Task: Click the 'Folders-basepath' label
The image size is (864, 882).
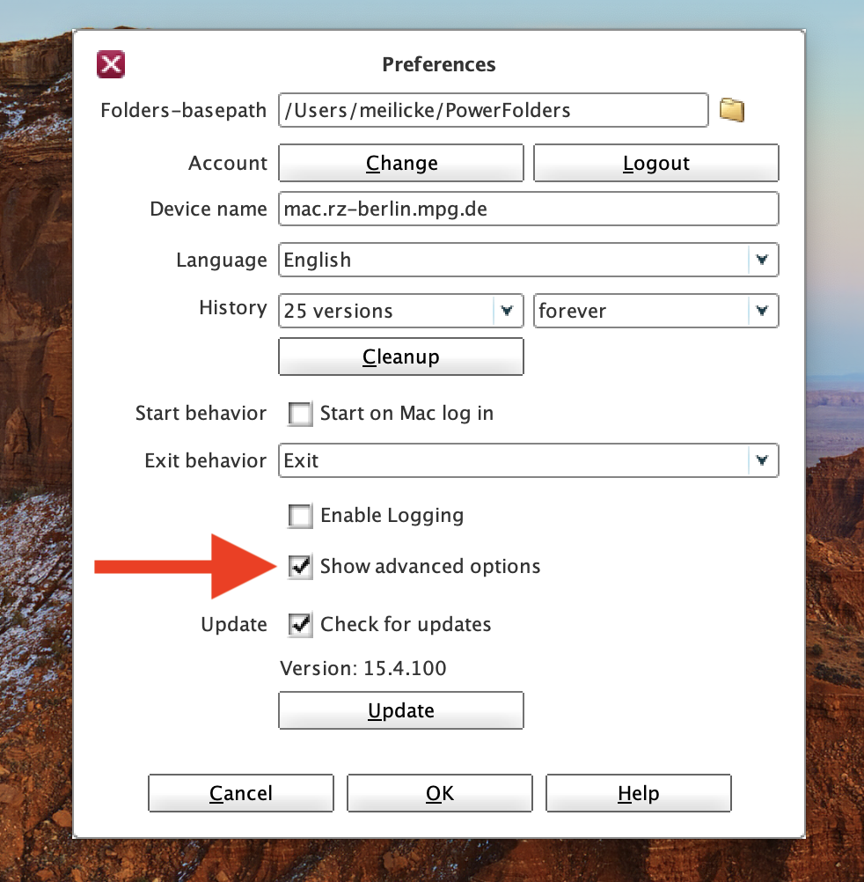Action: pyautogui.click(x=183, y=110)
